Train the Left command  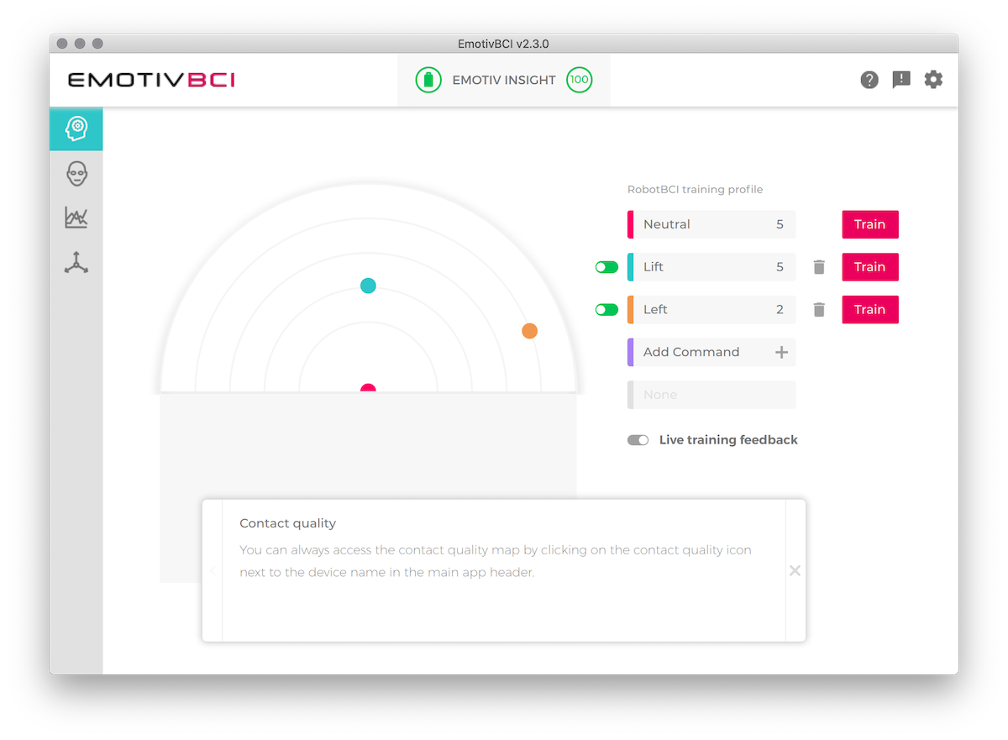870,310
